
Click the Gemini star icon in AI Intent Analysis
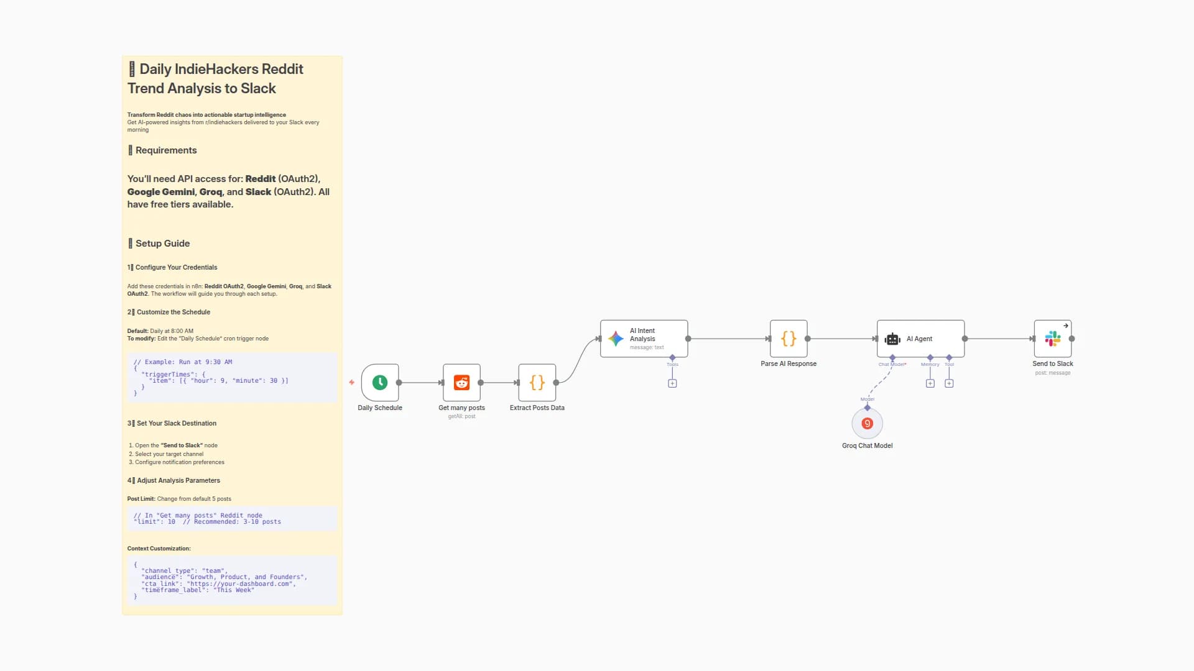point(616,339)
